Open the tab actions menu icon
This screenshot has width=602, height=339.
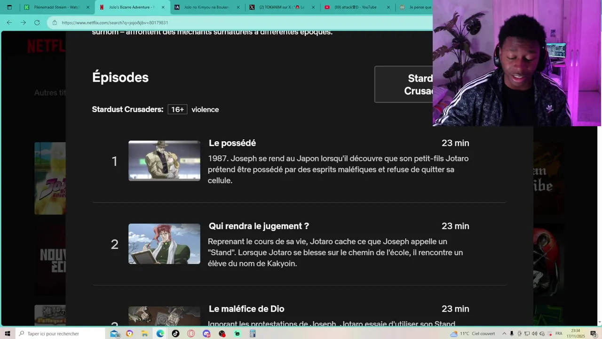(x=9, y=7)
